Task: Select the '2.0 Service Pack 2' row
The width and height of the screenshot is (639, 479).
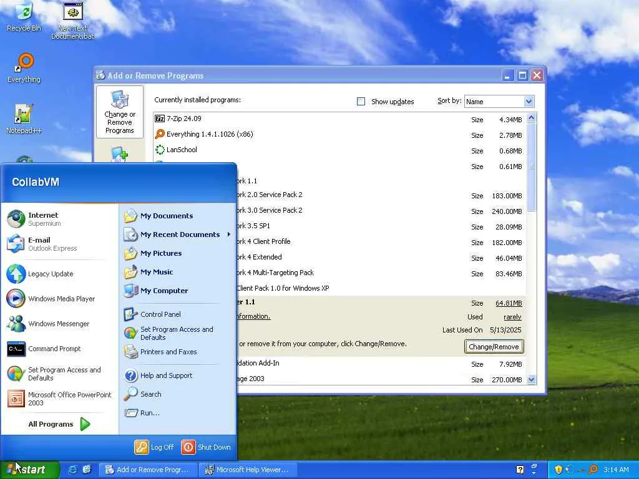Action: point(381,195)
